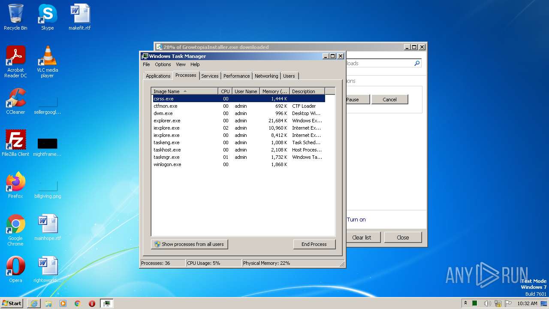The image size is (549, 309).
Task: Select the makefit.rtf document icon
Action: [x=80, y=17]
